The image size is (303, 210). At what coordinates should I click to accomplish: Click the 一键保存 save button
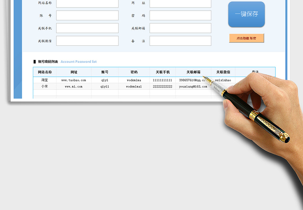[x=246, y=14]
